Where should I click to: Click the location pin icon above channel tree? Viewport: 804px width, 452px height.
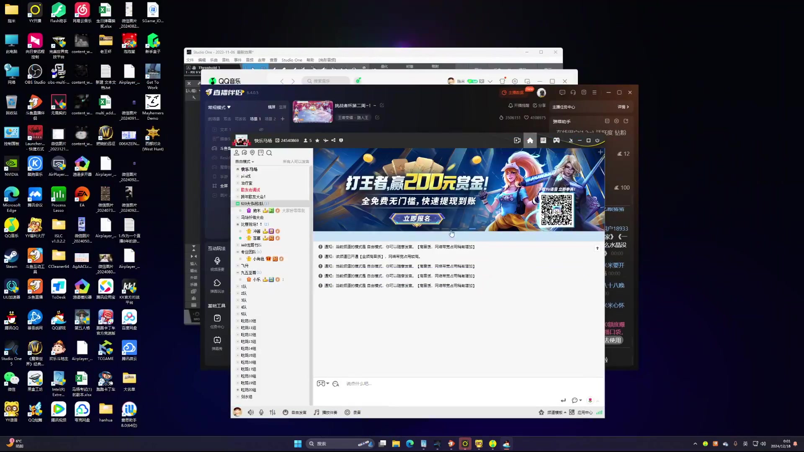pos(253,153)
